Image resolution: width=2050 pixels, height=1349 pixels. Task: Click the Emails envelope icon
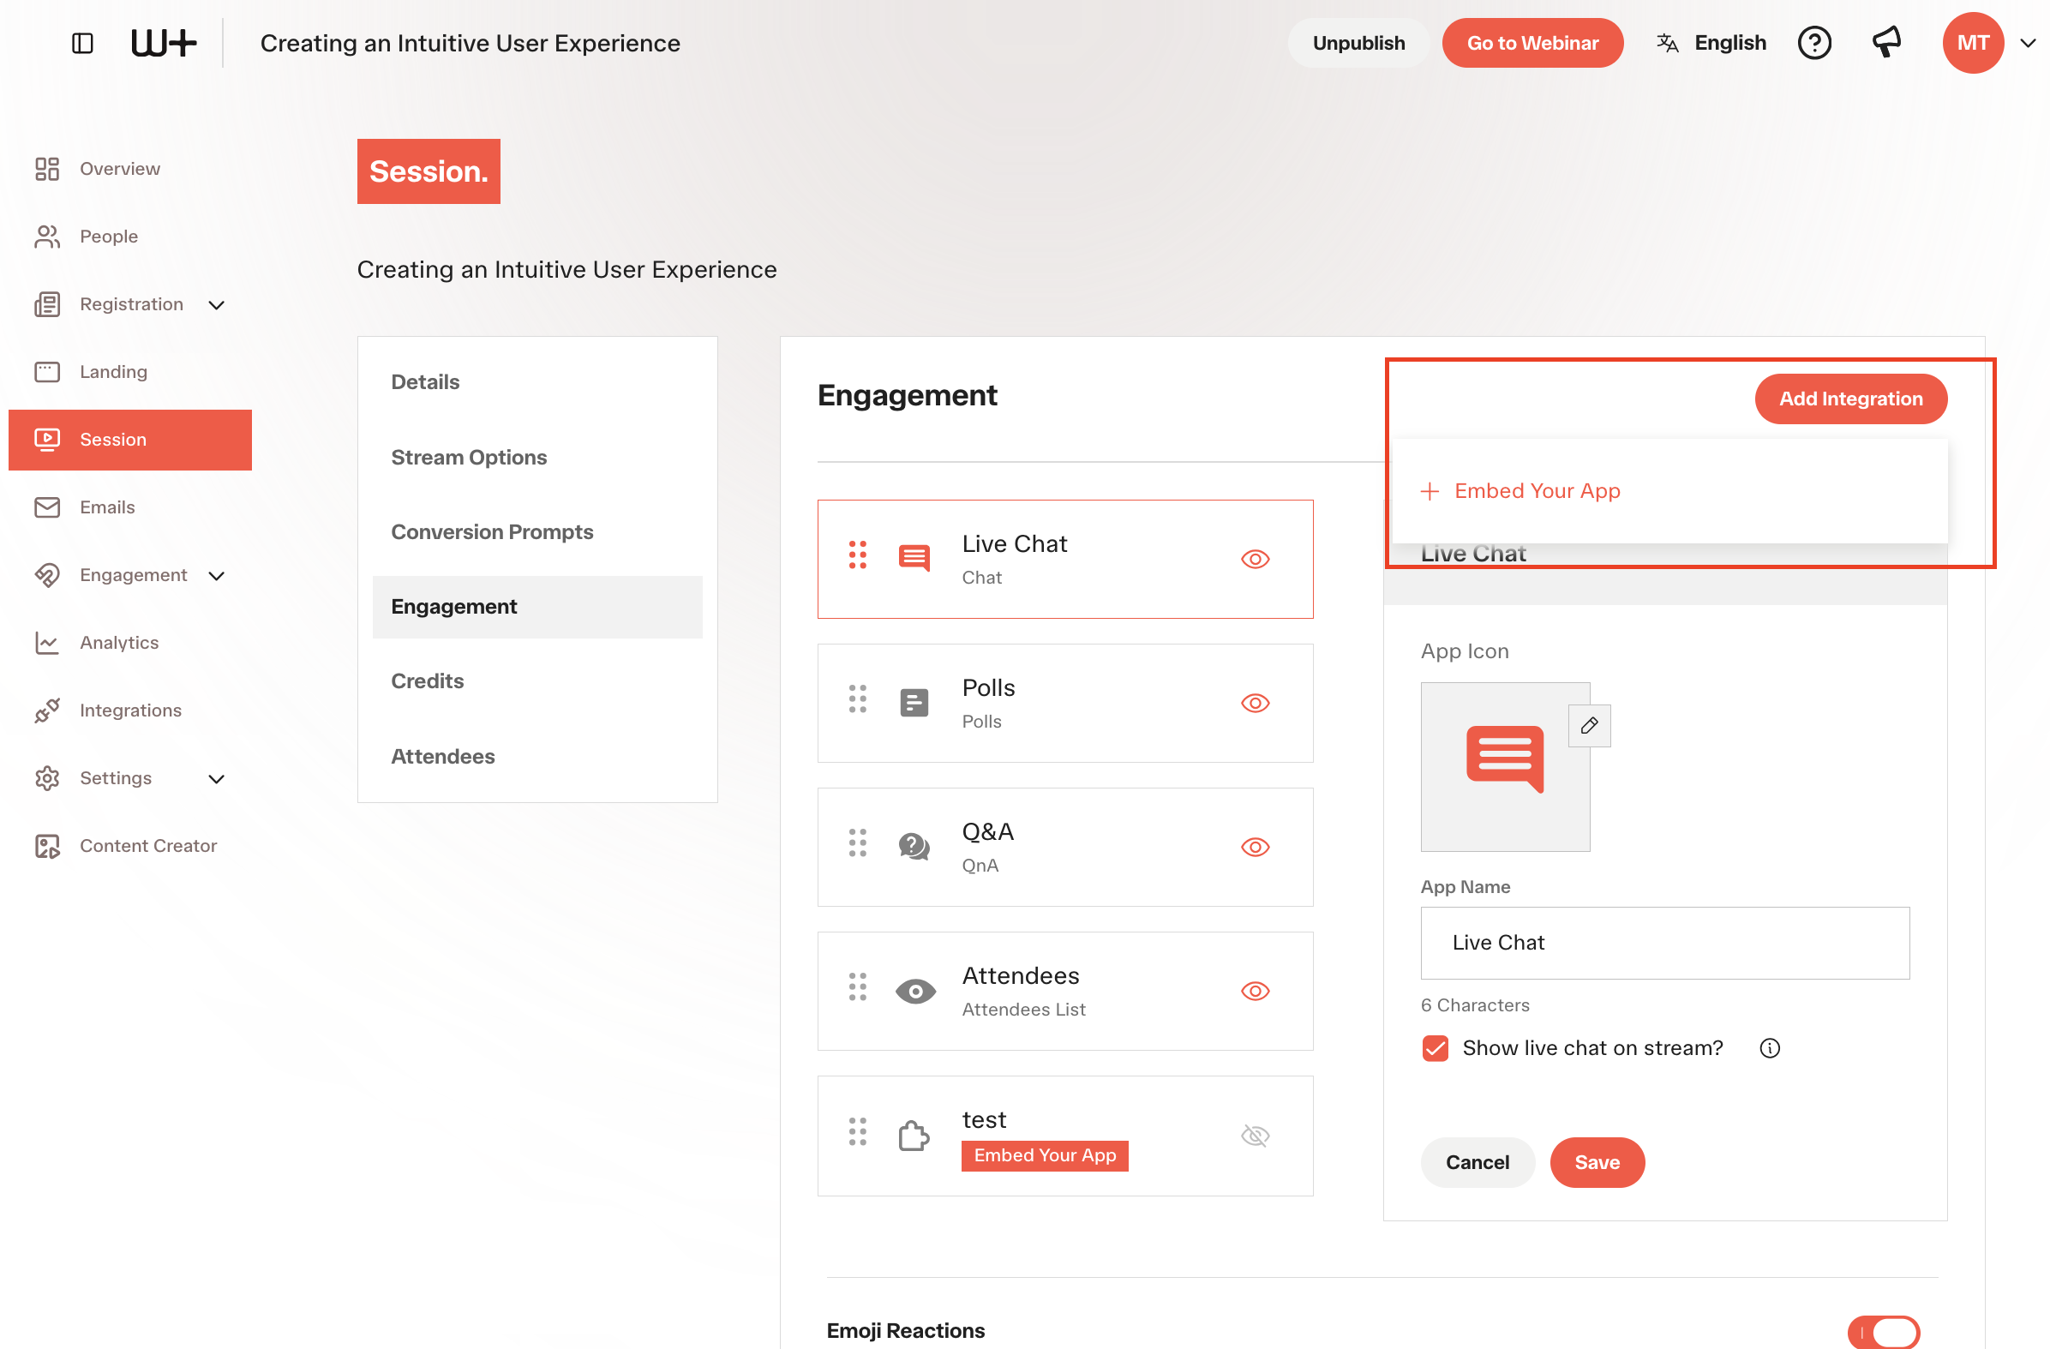click(x=47, y=507)
